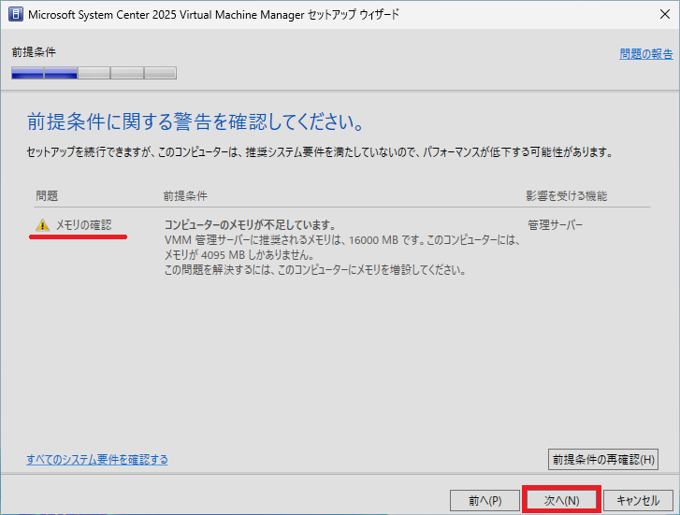Click the 前提条件 column header in the table
The image size is (680, 515).
tap(185, 196)
